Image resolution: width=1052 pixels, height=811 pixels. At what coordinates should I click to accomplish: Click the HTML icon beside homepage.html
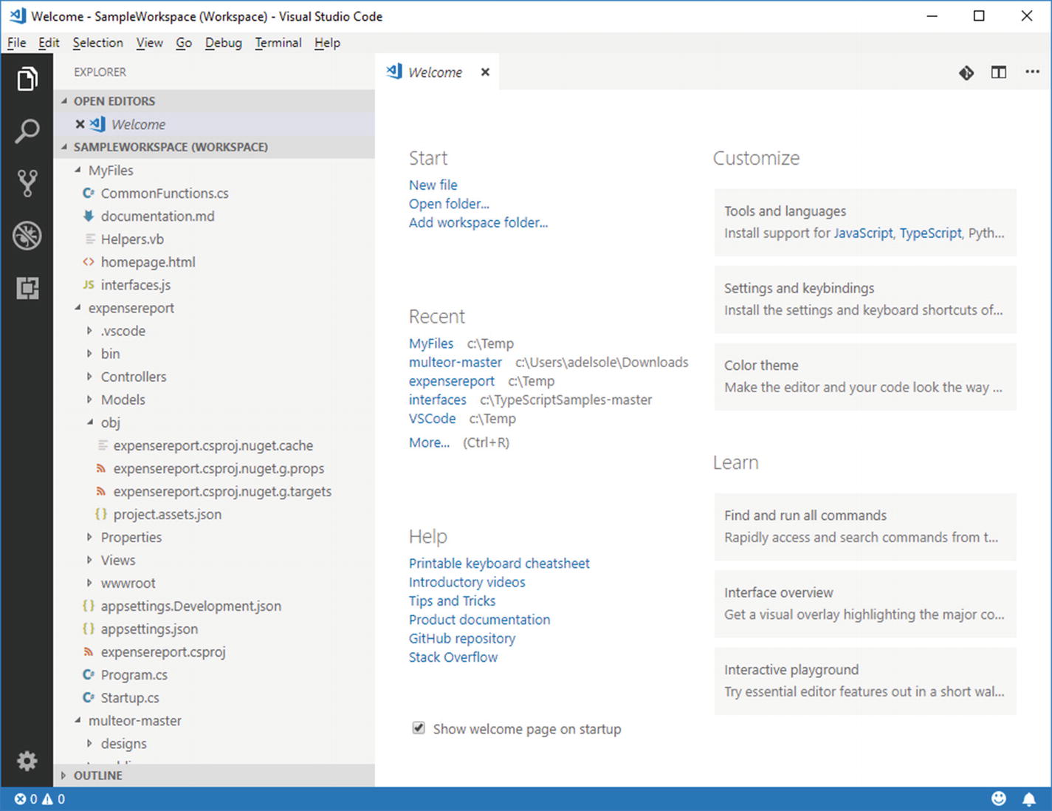click(x=89, y=261)
